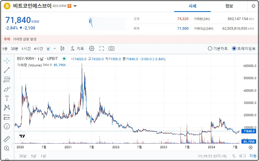The image size is (259, 161).
Task: Toggle fullscreen chart mode
Action: click(102, 48)
